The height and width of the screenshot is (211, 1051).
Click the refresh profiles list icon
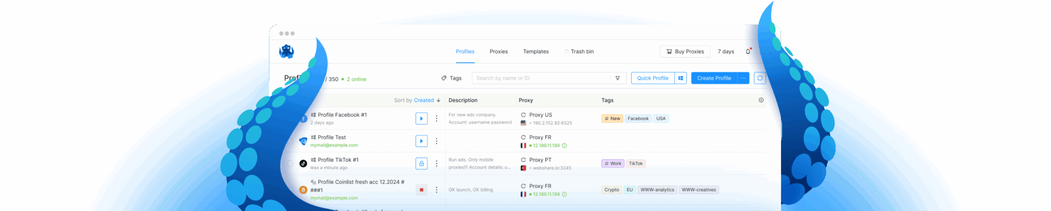pyautogui.click(x=760, y=78)
